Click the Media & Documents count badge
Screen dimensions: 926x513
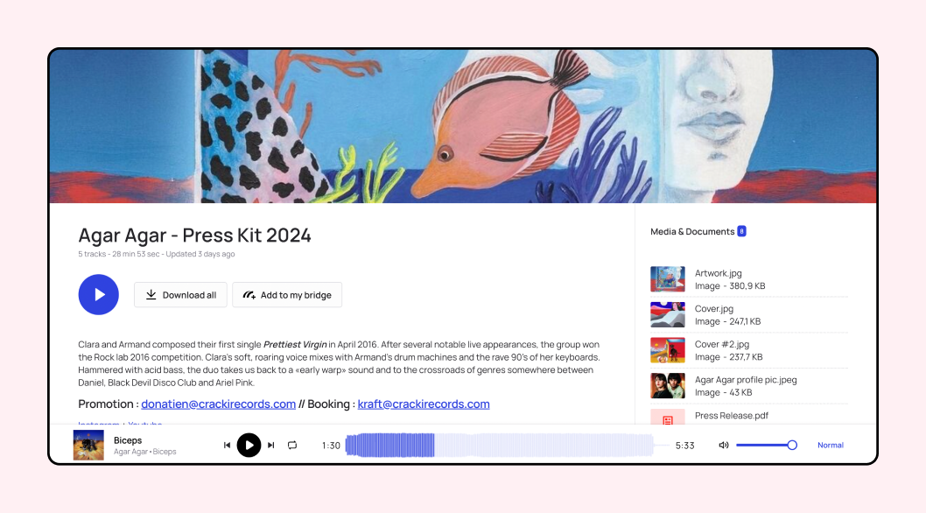741,232
